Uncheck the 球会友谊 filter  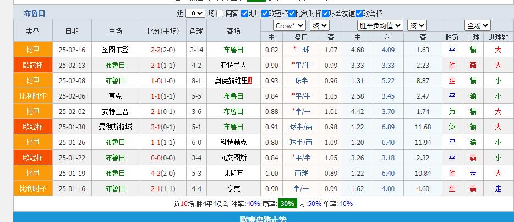(325, 13)
